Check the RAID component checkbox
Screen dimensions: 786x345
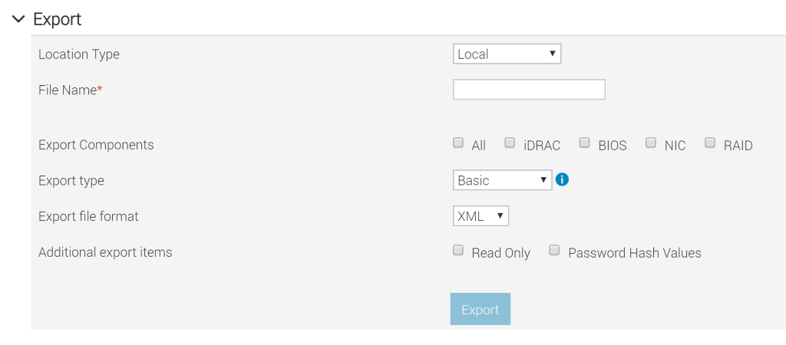pos(710,143)
